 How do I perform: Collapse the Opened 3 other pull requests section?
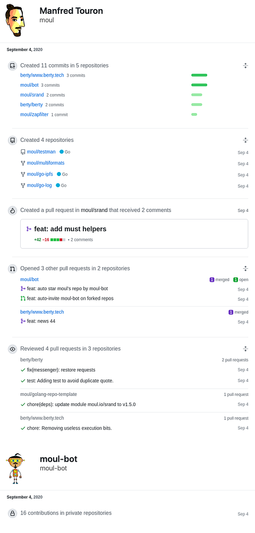coord(245,268)
